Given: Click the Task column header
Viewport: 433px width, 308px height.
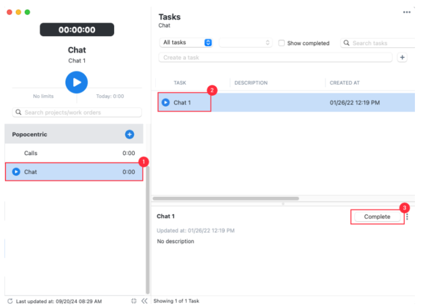Looking at the screenshot, I should 180,83.
